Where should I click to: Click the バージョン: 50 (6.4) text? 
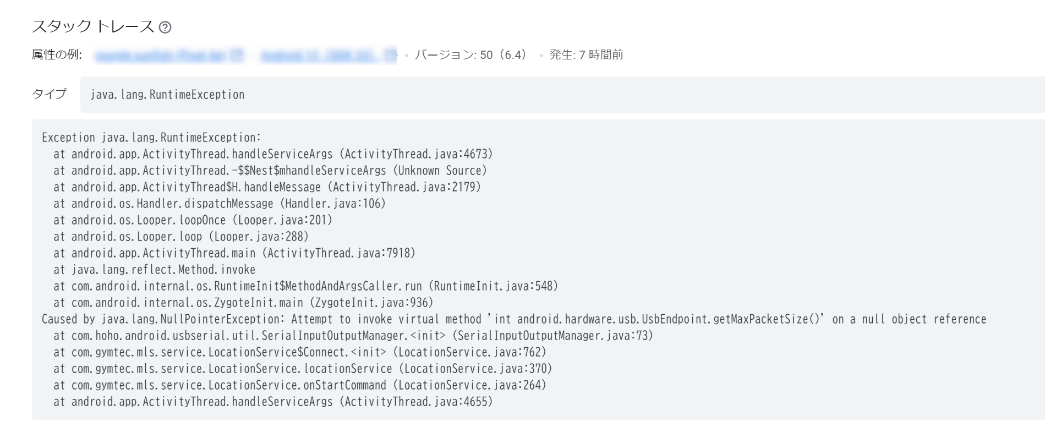pos(470,55)
